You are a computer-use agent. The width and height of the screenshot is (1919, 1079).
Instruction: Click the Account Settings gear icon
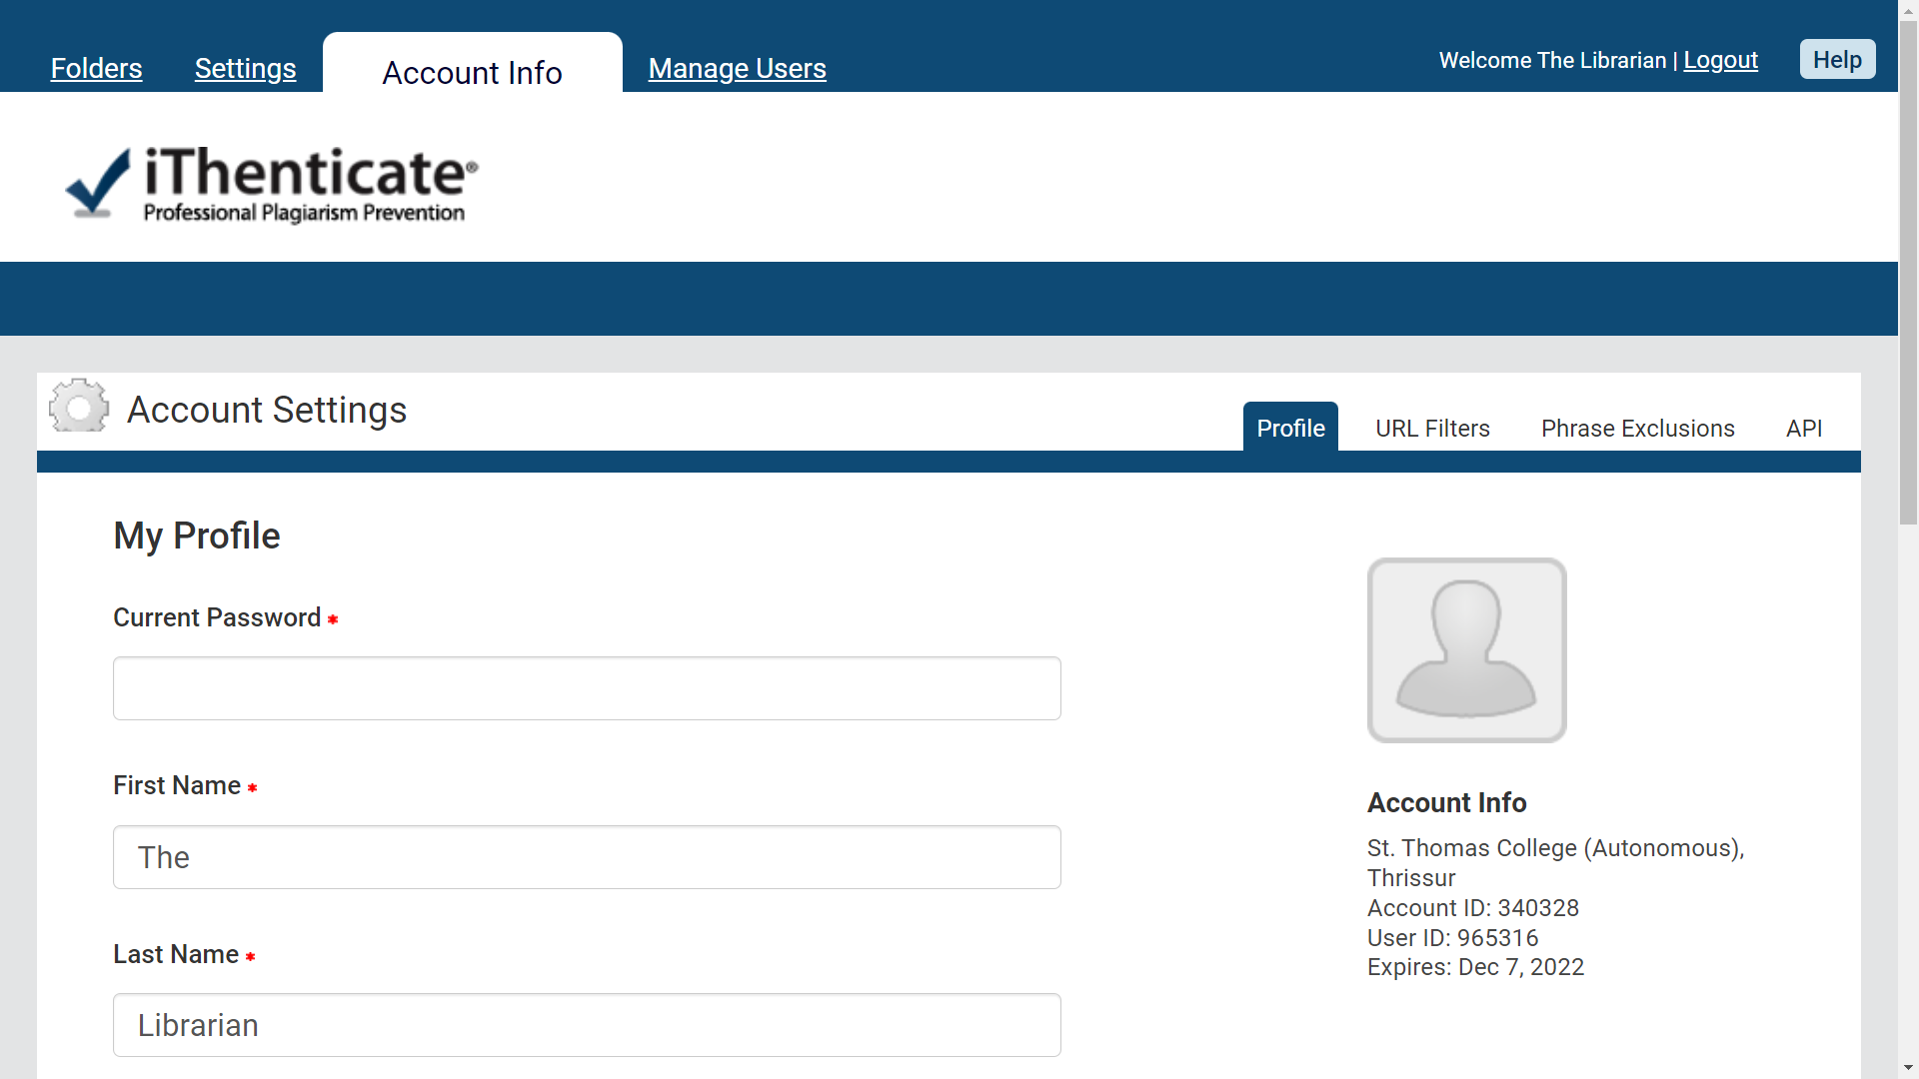[x=79, y=406]
